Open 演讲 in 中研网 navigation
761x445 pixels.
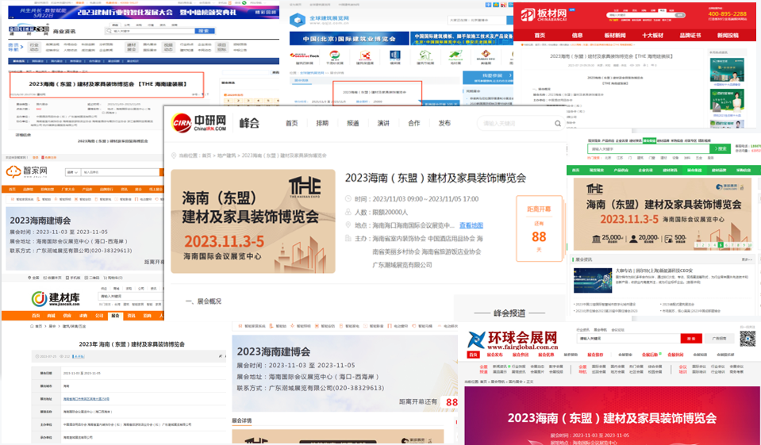(x=383, y=123)
